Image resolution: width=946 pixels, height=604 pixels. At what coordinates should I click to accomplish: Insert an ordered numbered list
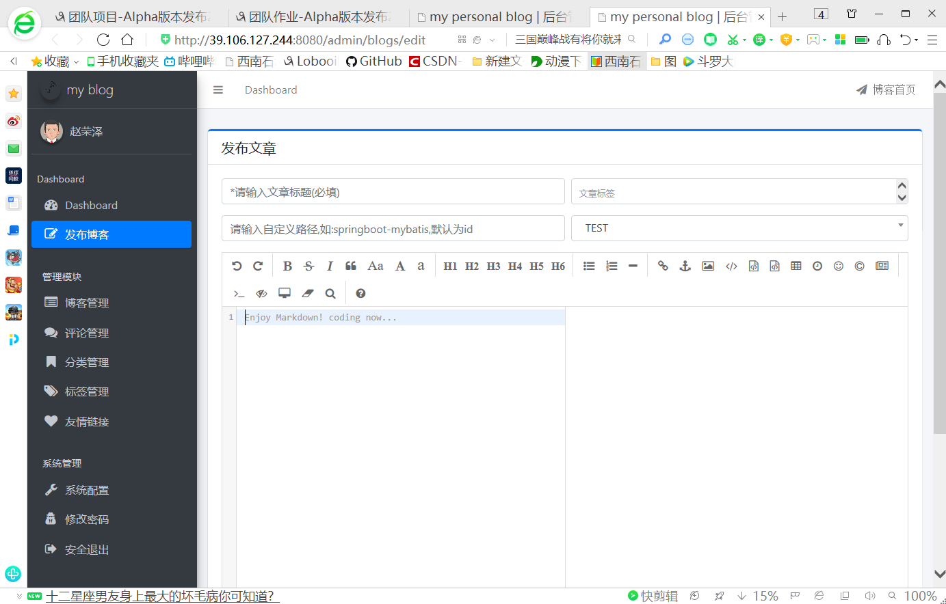tap(612, 266)
